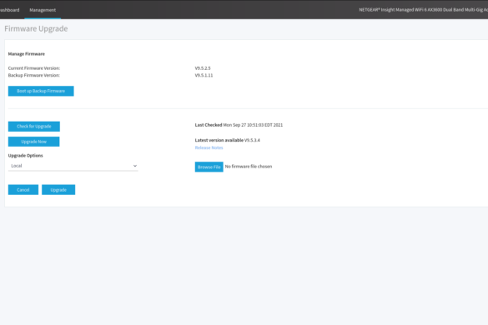
Task: Click the Check for Upgrade button
Action: click(34, 127)
